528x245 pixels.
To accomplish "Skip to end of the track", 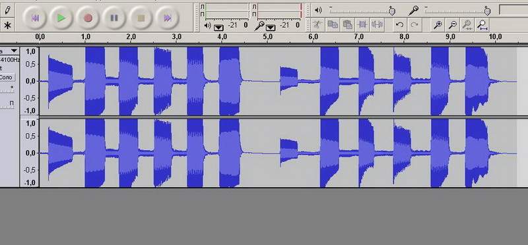I will pyautogui.click(x=168, y=18).
